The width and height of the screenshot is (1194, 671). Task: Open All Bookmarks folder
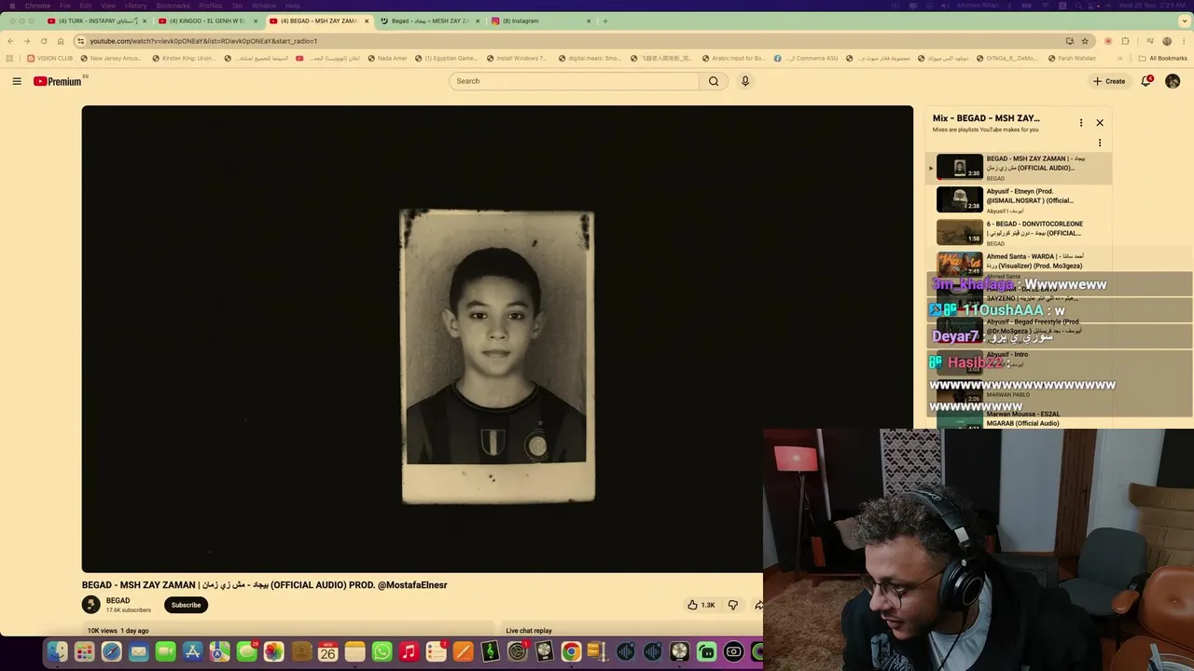(x=1164, y=58)
